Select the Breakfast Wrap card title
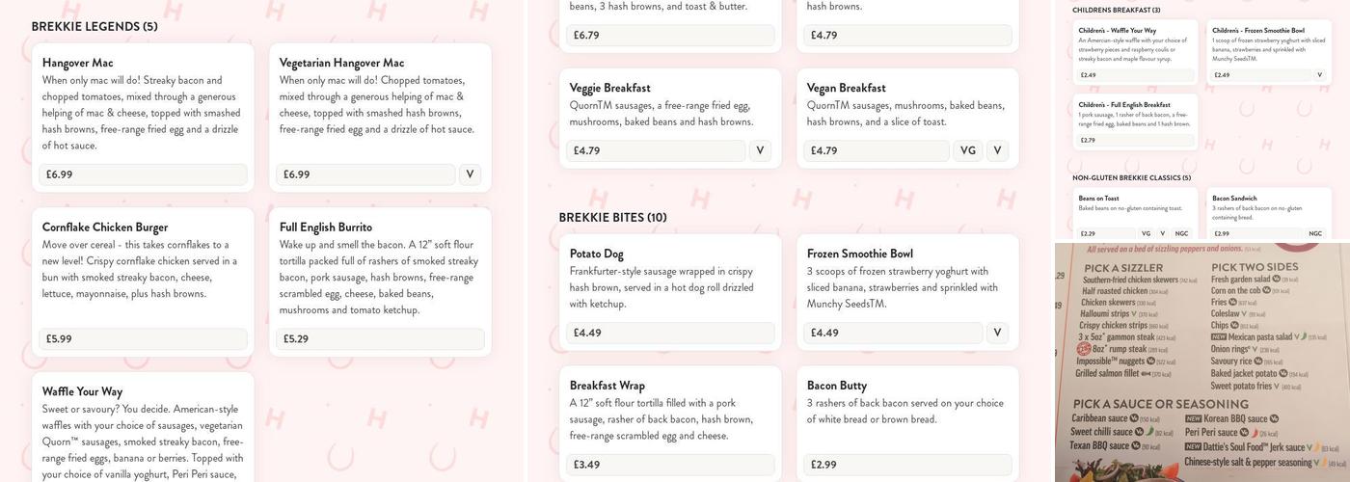Screen dimensions: 1350x482 (607, 386)
